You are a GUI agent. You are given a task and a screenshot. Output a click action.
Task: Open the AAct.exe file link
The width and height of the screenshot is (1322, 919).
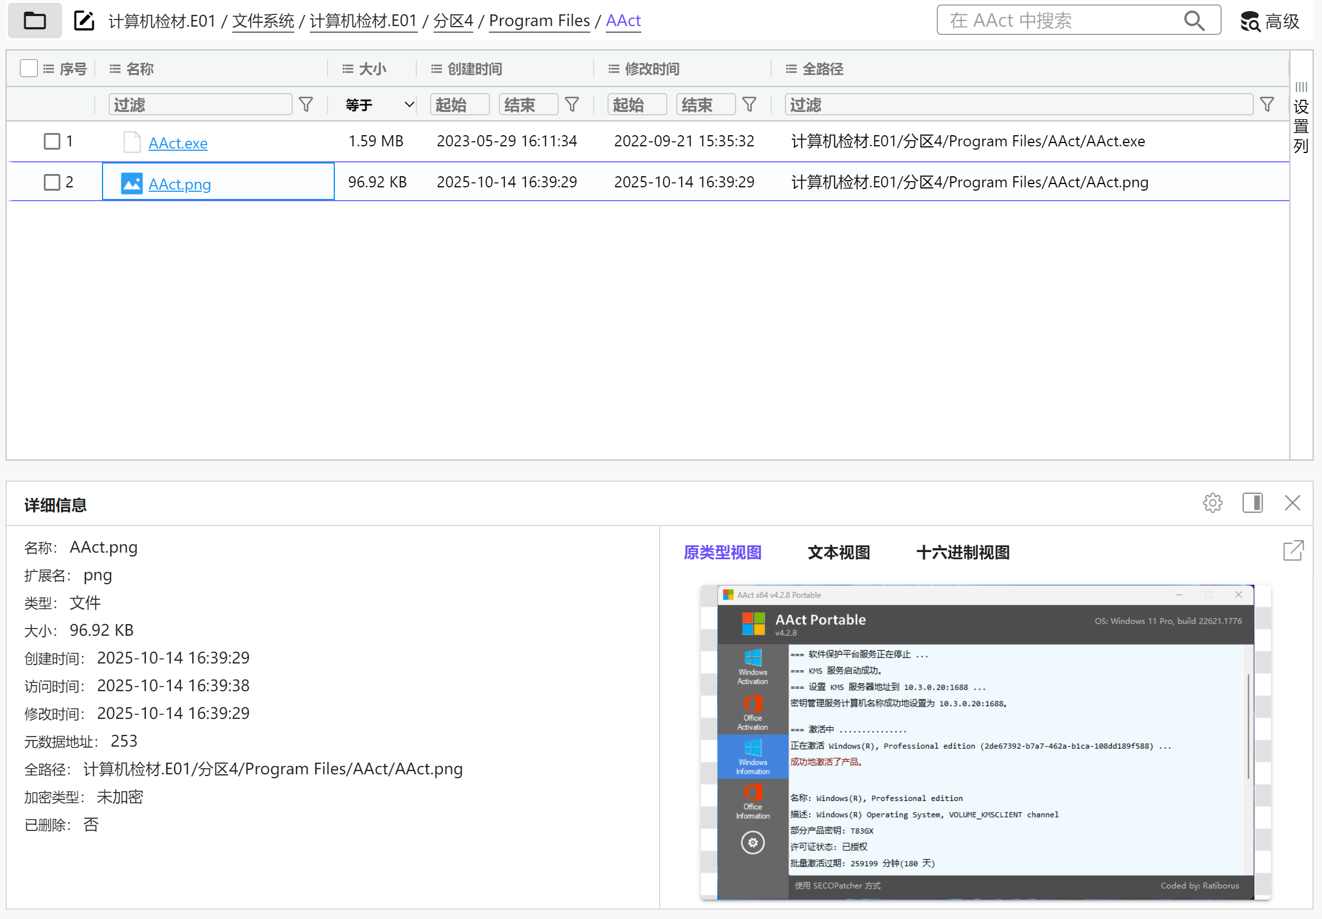178,143
